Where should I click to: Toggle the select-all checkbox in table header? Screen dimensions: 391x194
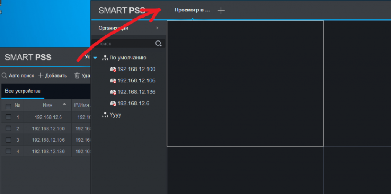point(8,106)
